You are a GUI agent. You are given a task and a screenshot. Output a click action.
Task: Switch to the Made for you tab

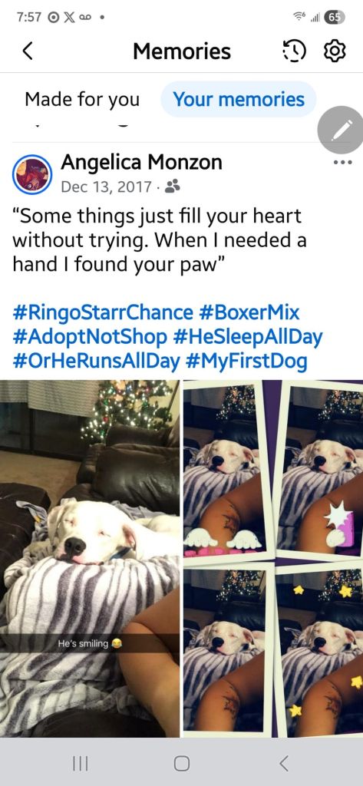tap(82, 99)
